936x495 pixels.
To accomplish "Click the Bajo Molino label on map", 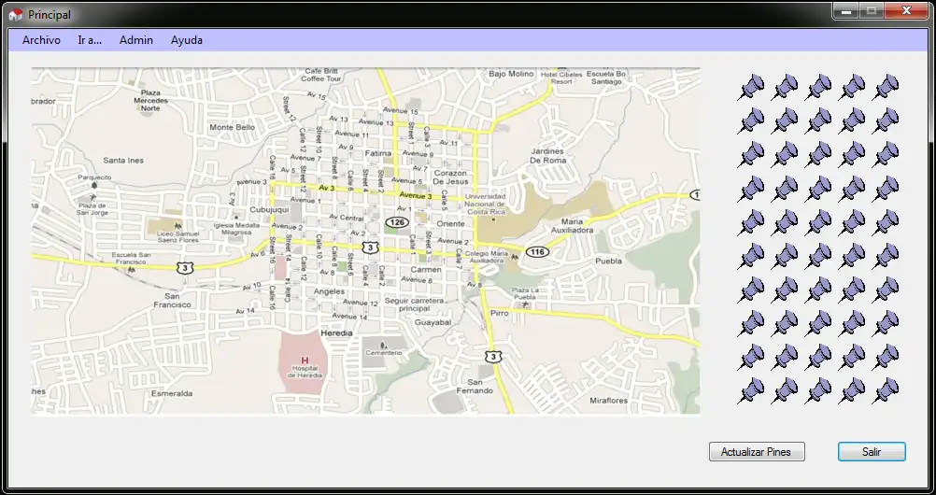I will pyautogui.click(x=511, y=74).
